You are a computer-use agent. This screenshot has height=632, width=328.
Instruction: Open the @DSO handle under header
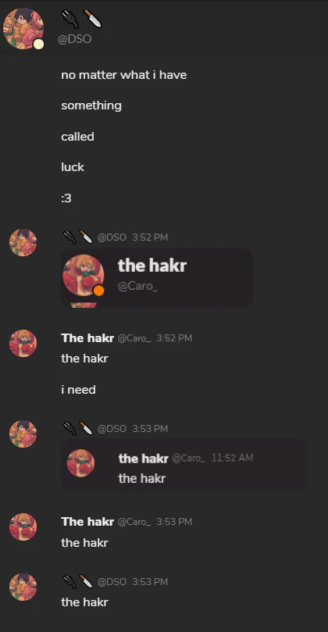(74, 39)
